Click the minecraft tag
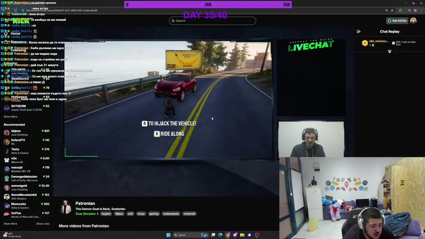The height and width of the screenshot is (239, 425). [x=189, y=214]
